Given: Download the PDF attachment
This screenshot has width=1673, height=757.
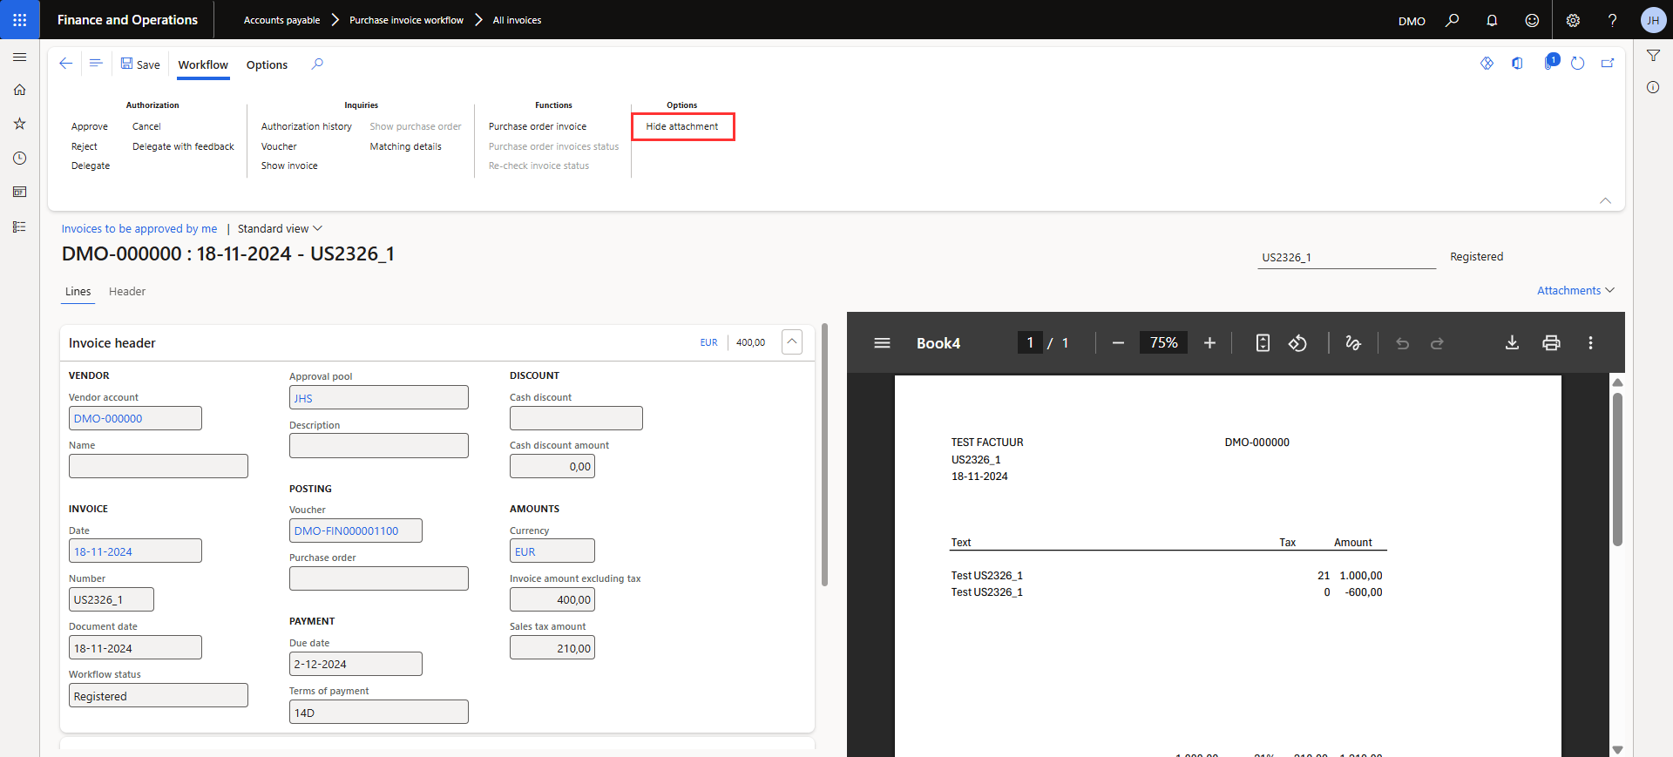Looking at the screenshot, I should 1512,343.
